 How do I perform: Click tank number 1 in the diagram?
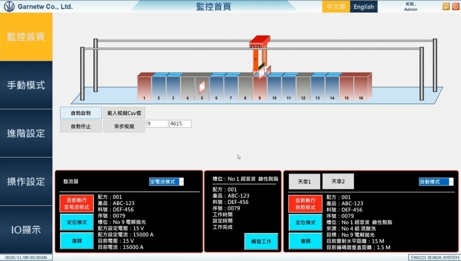(144, 88)
